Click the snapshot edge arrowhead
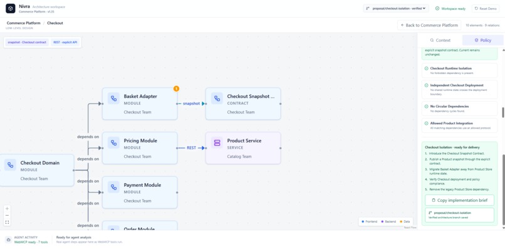This screenshot has width=505, height=249. tap(204, 103)
